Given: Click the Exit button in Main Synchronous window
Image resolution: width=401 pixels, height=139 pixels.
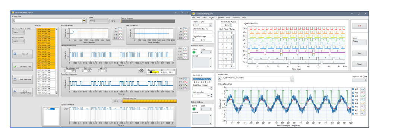Looking at the screenshot, I should click(359, 26).
